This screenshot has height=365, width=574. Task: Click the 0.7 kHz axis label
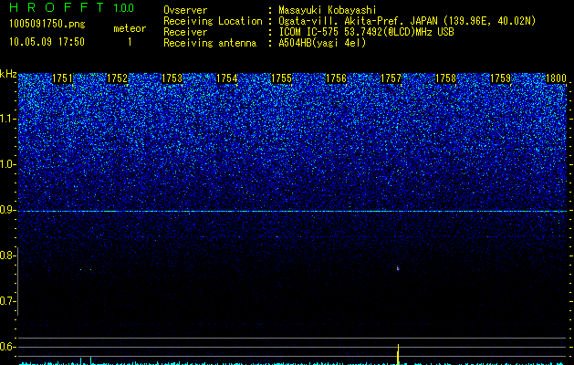click(x=7, y=301)
